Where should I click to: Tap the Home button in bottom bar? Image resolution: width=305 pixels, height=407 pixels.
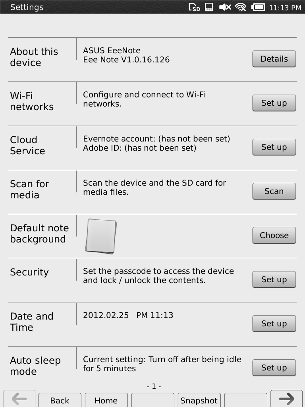(x=106, y=400)
